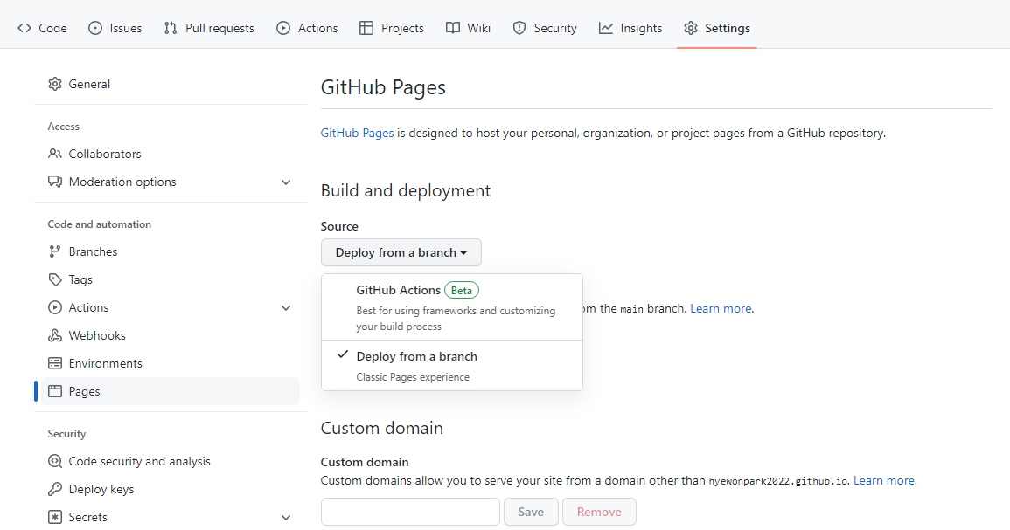Expand the Secrets chevron

[286, 518]
